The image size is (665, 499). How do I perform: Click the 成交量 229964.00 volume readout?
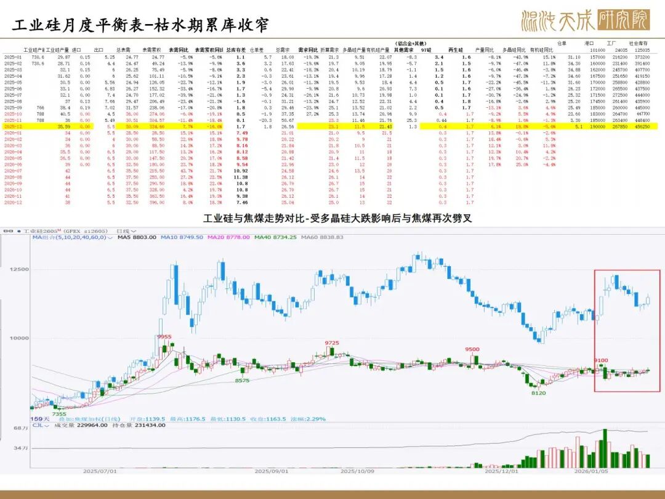coord(81,424)
